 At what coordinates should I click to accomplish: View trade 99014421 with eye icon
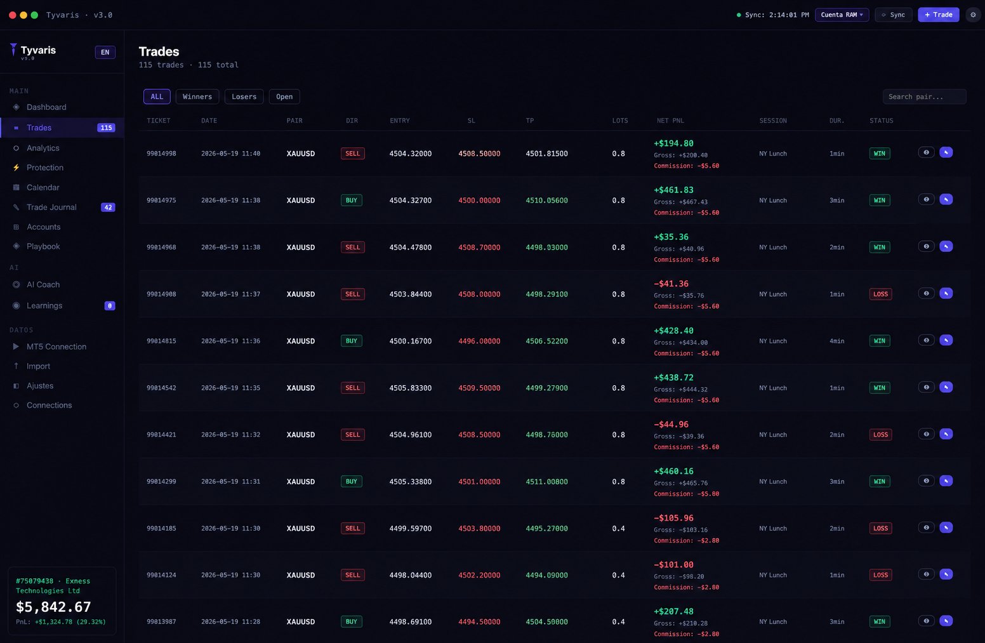[926, 434]
